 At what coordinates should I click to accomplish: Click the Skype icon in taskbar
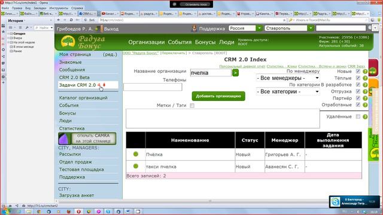click(108, 211)
